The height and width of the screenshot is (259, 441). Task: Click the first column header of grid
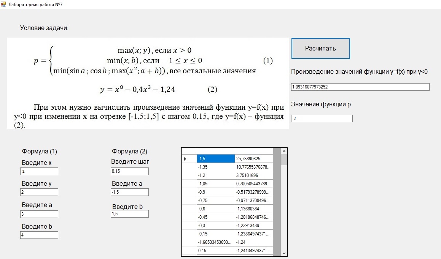[216, 151]
